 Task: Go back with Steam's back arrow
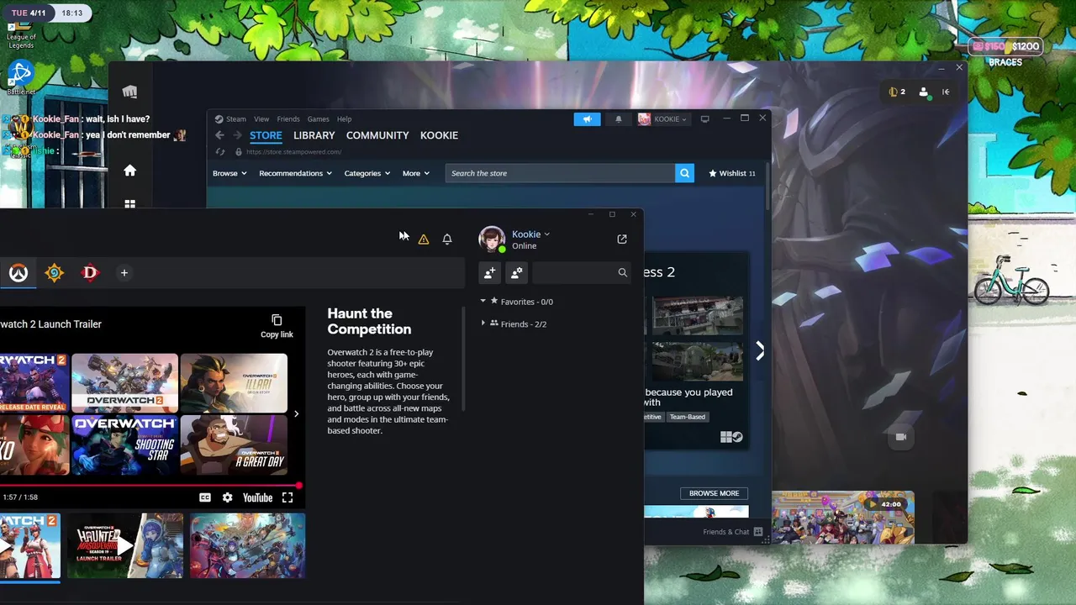(x=220, y=135)
